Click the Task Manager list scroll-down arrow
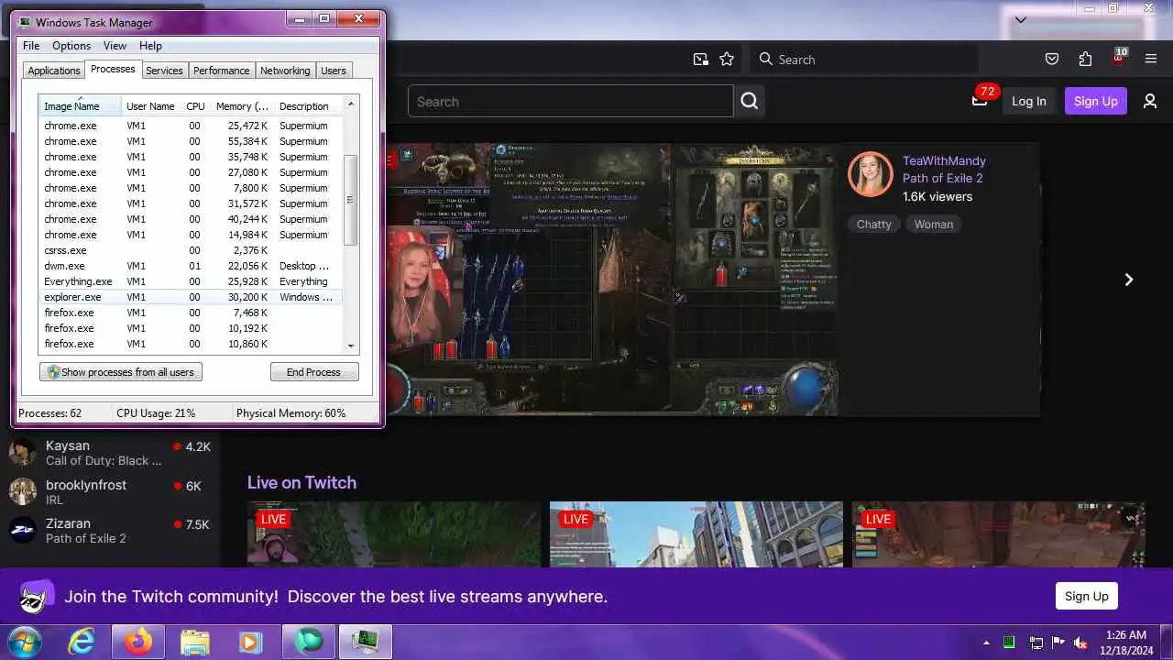 [x=350, y=346]
